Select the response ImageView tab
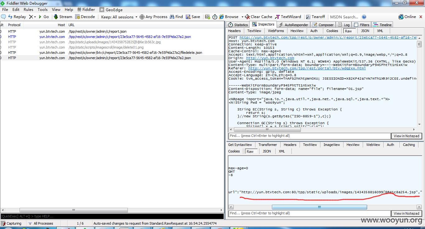 click(x=332, y=145)
